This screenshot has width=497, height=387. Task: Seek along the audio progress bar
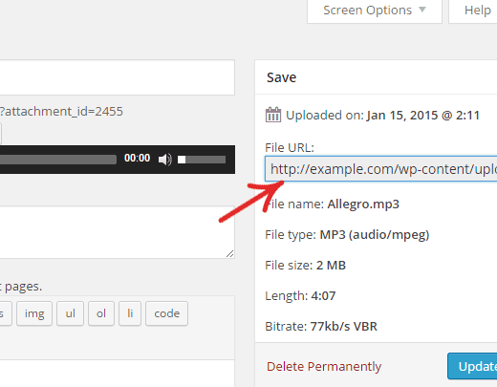(58, 160)
